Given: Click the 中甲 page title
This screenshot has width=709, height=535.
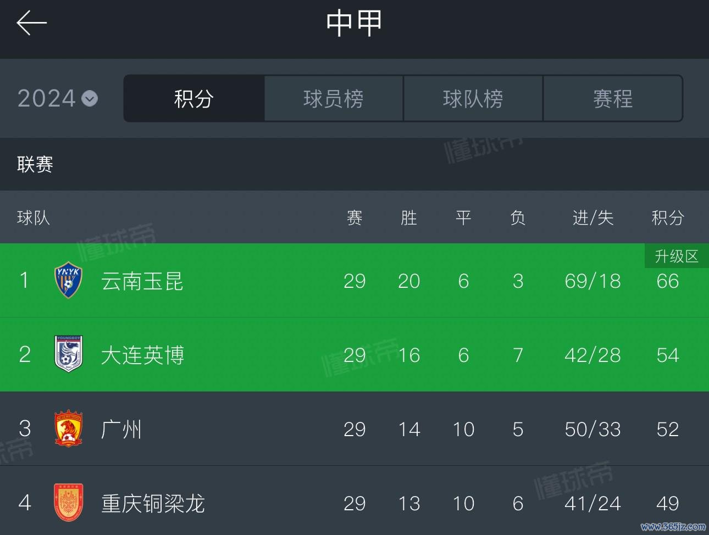Looking at the screenshot, I should click(354, 23).
